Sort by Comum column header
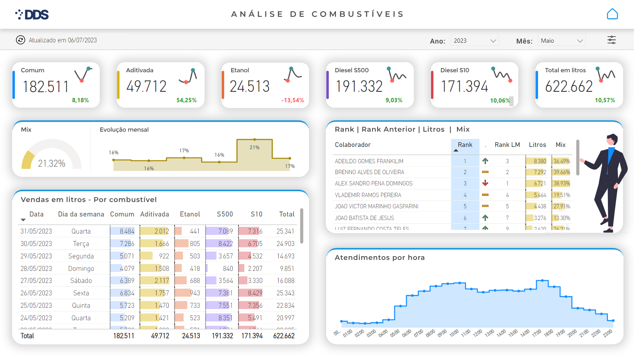 pyautogui.click(x=122, y=214)
